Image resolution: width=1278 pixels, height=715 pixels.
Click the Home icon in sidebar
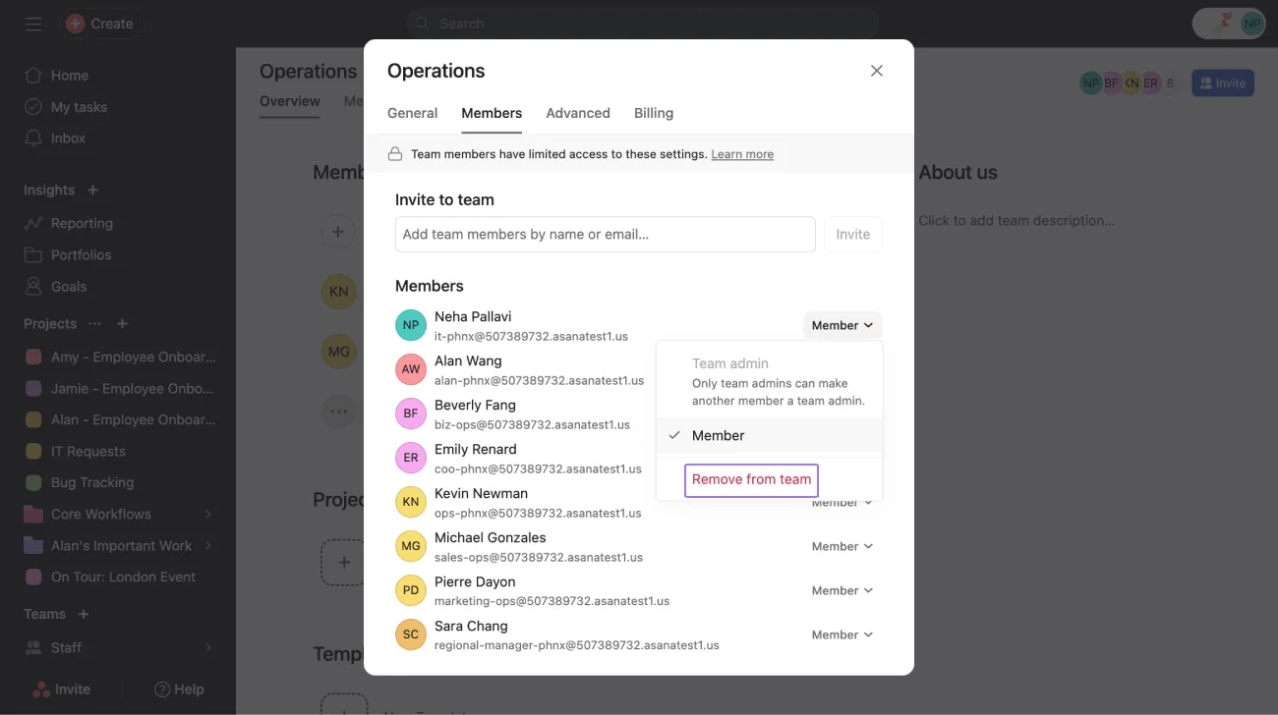click(x=33, y=76)
